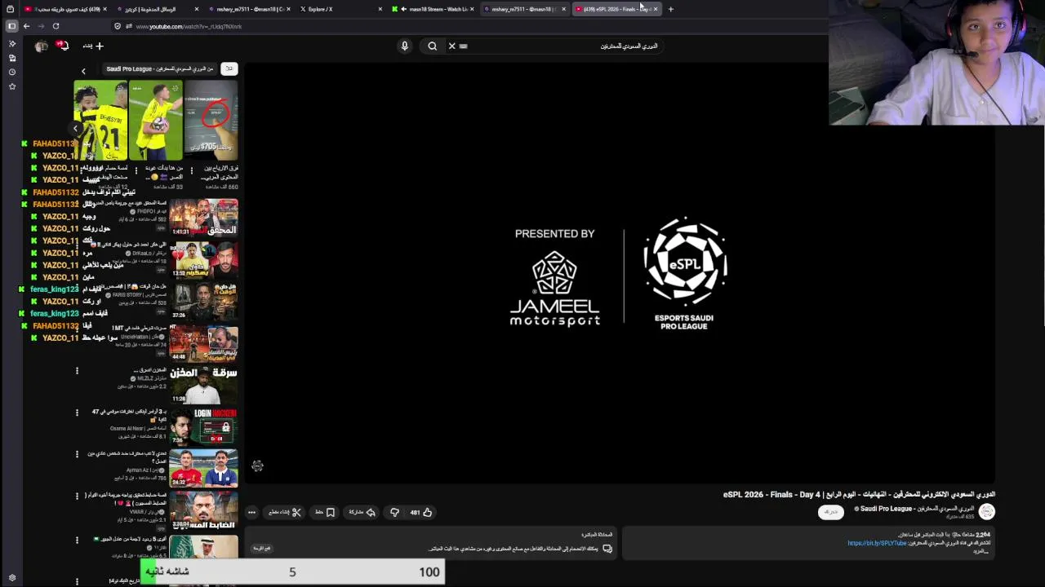This screenshot has width=1045, height=587.
Task: Open the YouTube notifications bell
Action: click(63, 46)
